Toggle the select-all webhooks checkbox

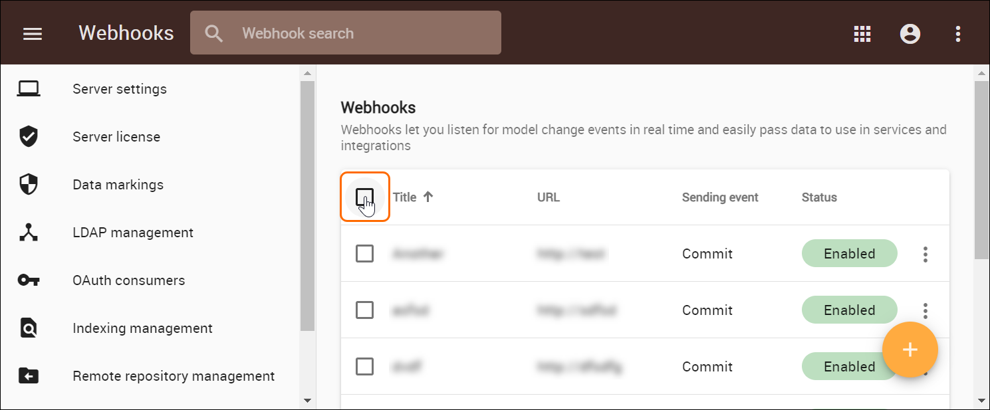click(364, 197)
